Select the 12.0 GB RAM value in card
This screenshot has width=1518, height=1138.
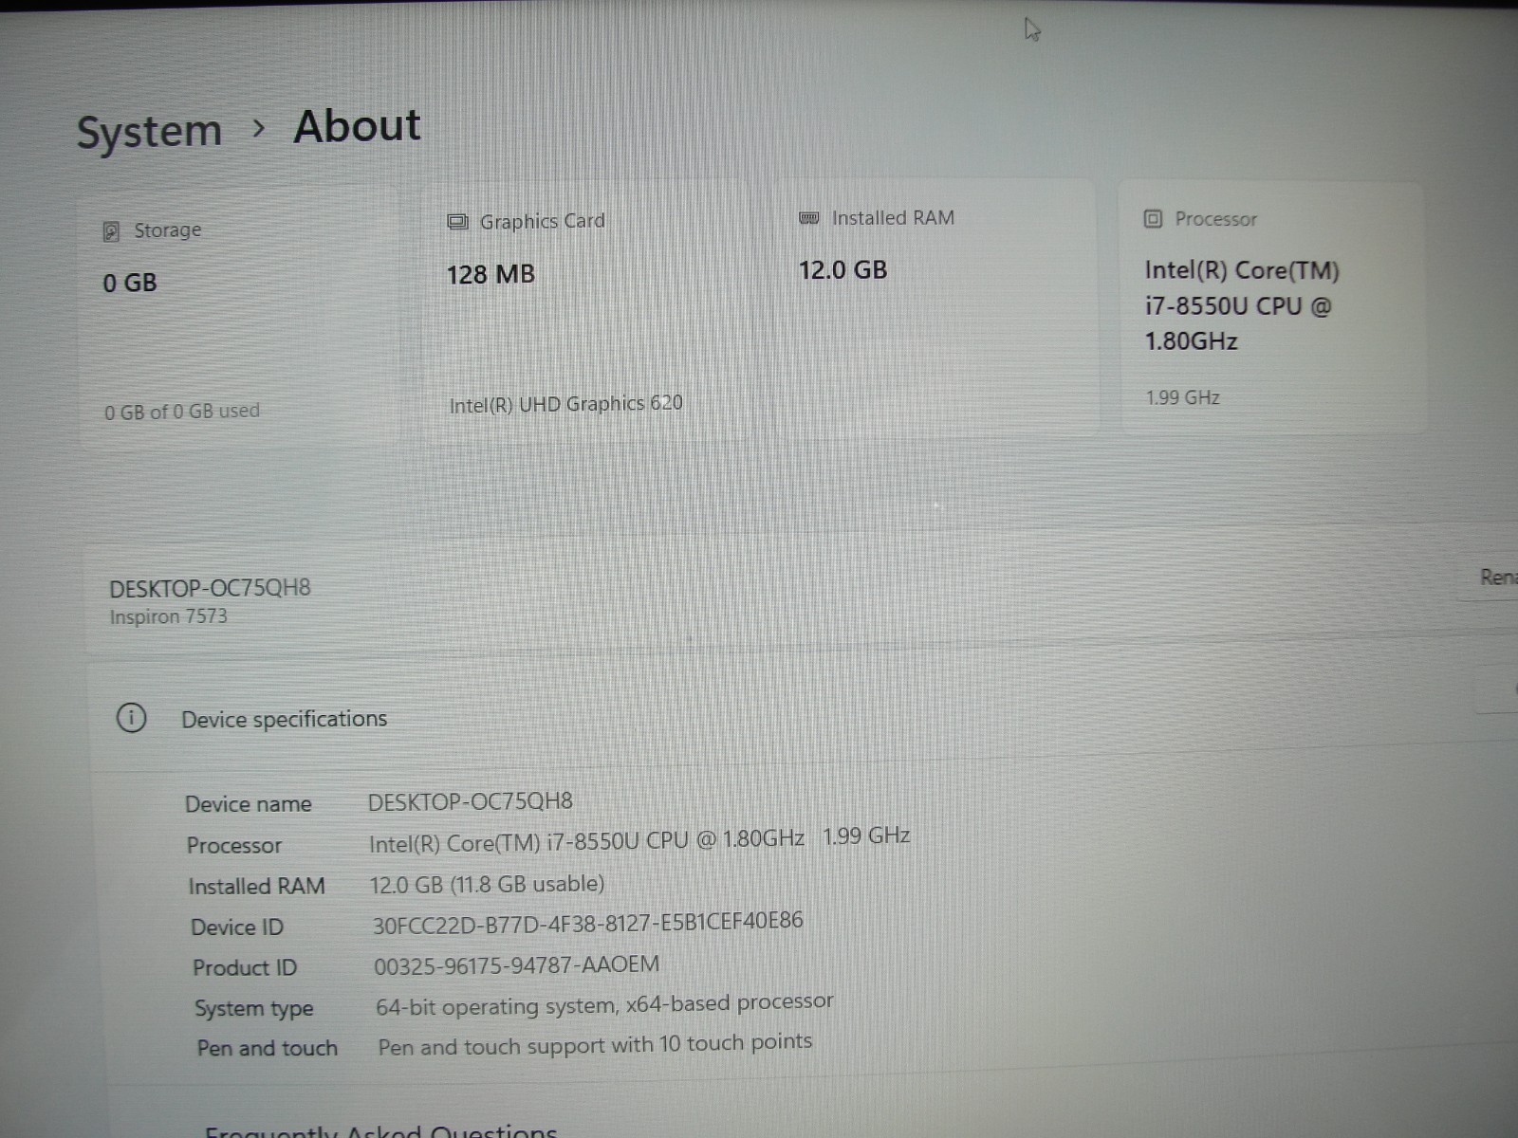tap(842, 270)
